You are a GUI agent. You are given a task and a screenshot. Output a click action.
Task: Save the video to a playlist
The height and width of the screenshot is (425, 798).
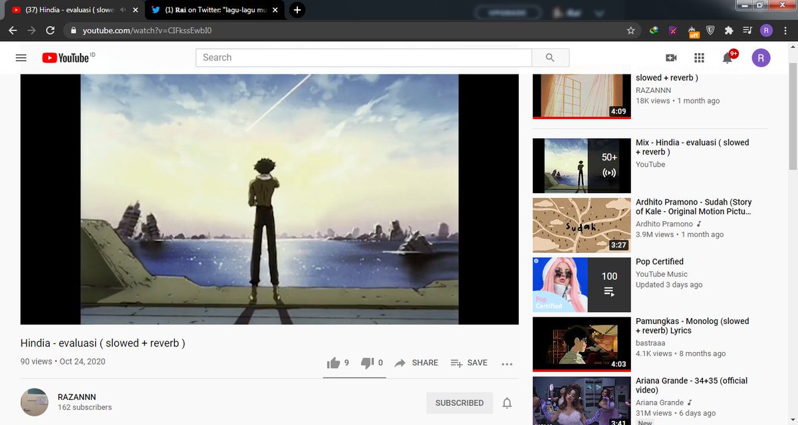click(x=469, y=363)
